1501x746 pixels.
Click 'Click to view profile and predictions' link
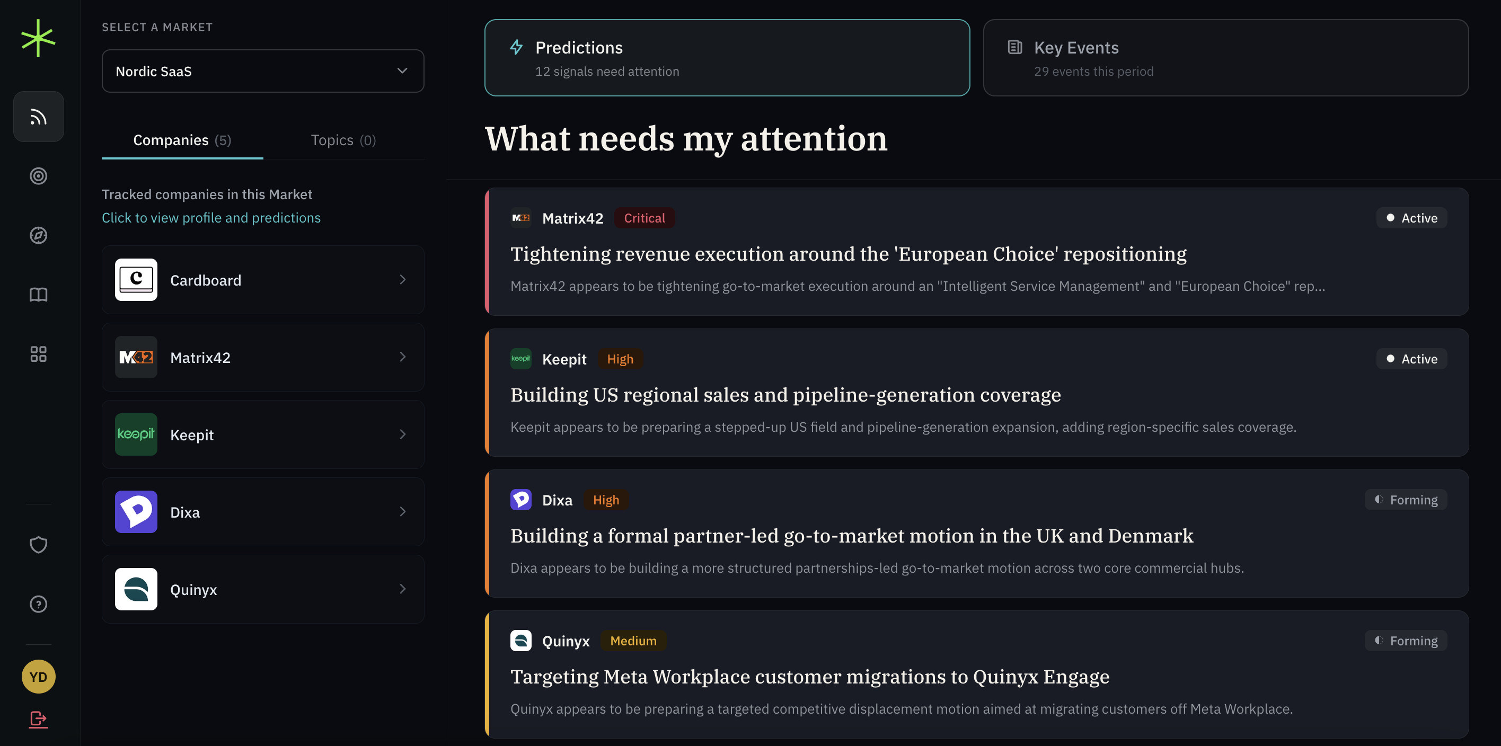(x=211, y=218)
